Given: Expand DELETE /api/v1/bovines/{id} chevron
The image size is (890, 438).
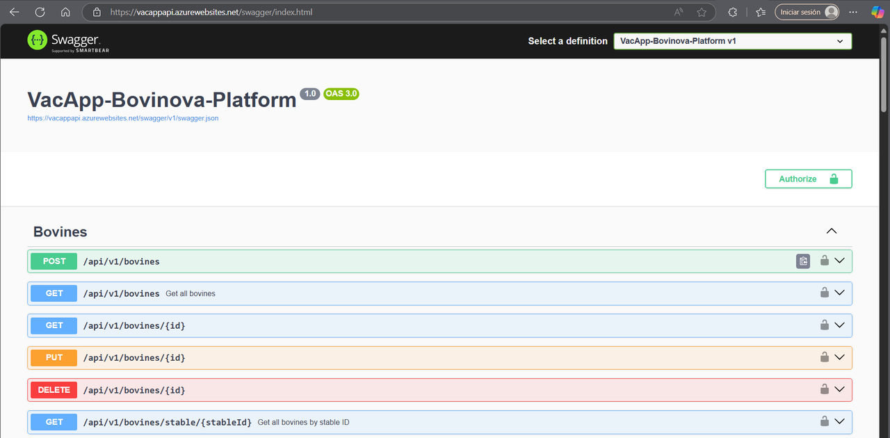Looking at the screenshot, I should [x=839, y=389].
